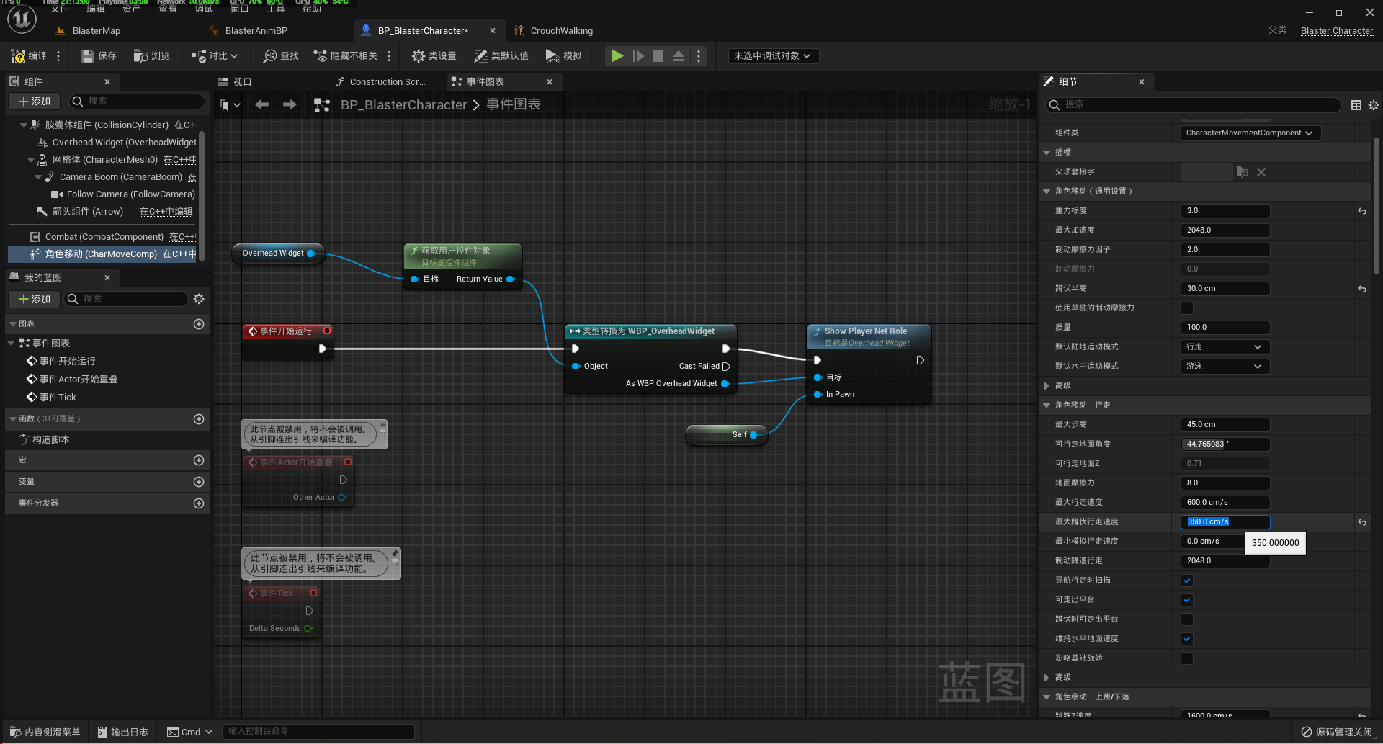1383x744 pixels.
Task: Toggle 可走出平台 checkbox
Action: tap(1187, 600)
